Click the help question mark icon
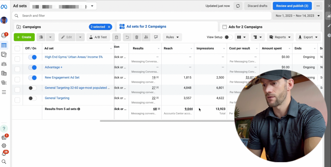 pos(4,129)
